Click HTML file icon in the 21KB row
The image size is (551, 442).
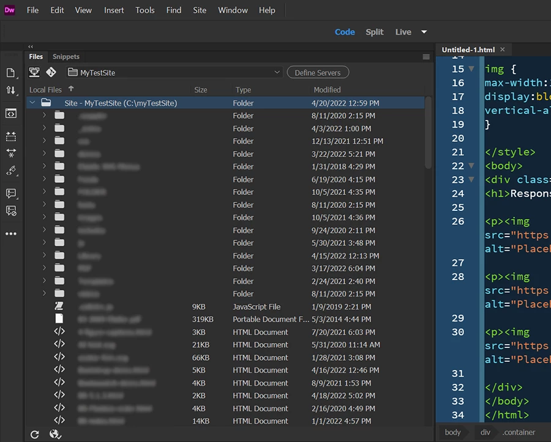(59, 344)
